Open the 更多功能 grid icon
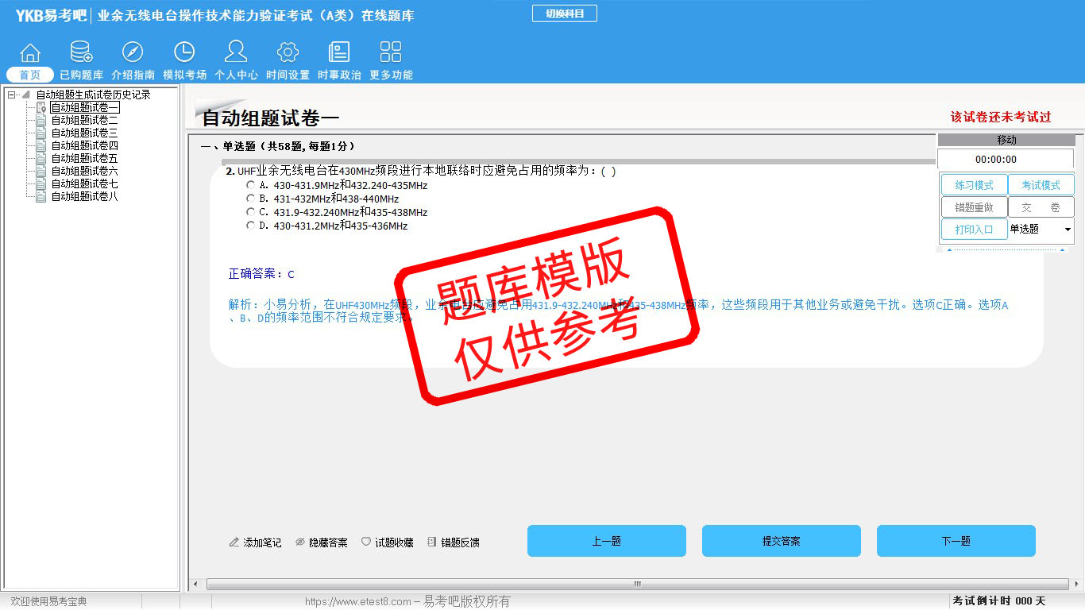This screenshot has height=610, width=1085. tap(391, 61)
